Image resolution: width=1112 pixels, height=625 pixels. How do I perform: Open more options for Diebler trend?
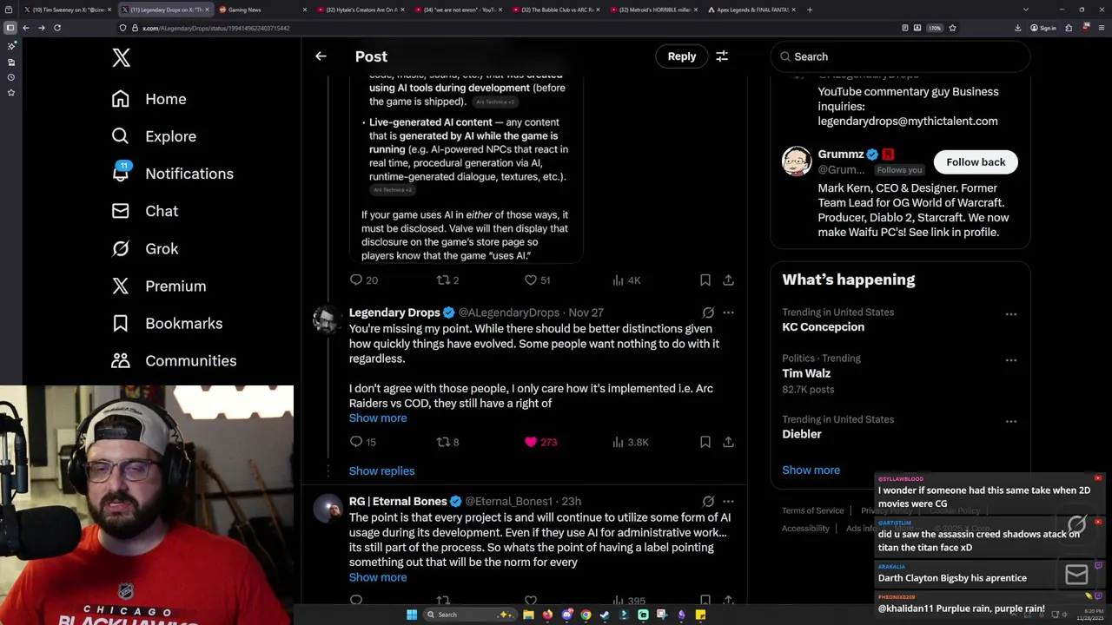[1010, 421]
